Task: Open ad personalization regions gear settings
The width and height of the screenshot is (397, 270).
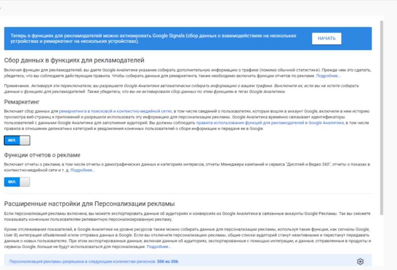Action: (x=360, y=261)
